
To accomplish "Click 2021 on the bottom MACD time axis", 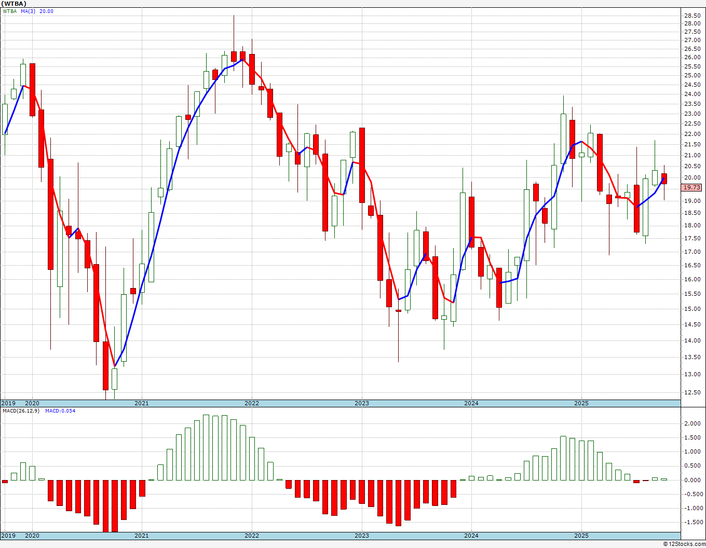I will click(x=142, y=536).
